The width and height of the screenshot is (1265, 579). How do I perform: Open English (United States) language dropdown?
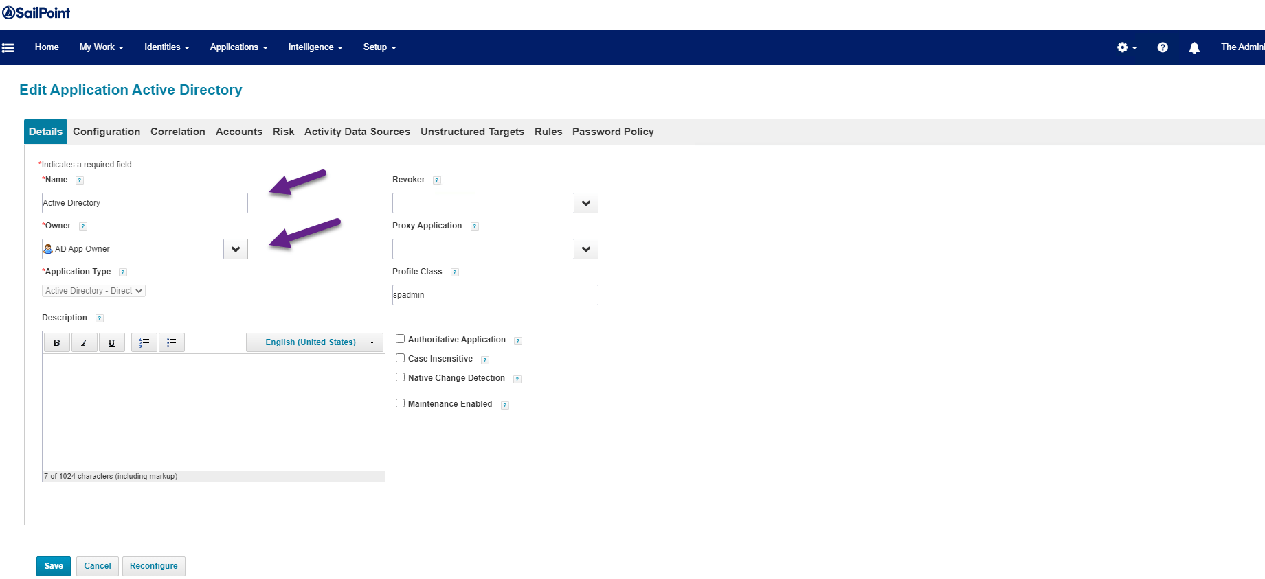coord(315,342)
